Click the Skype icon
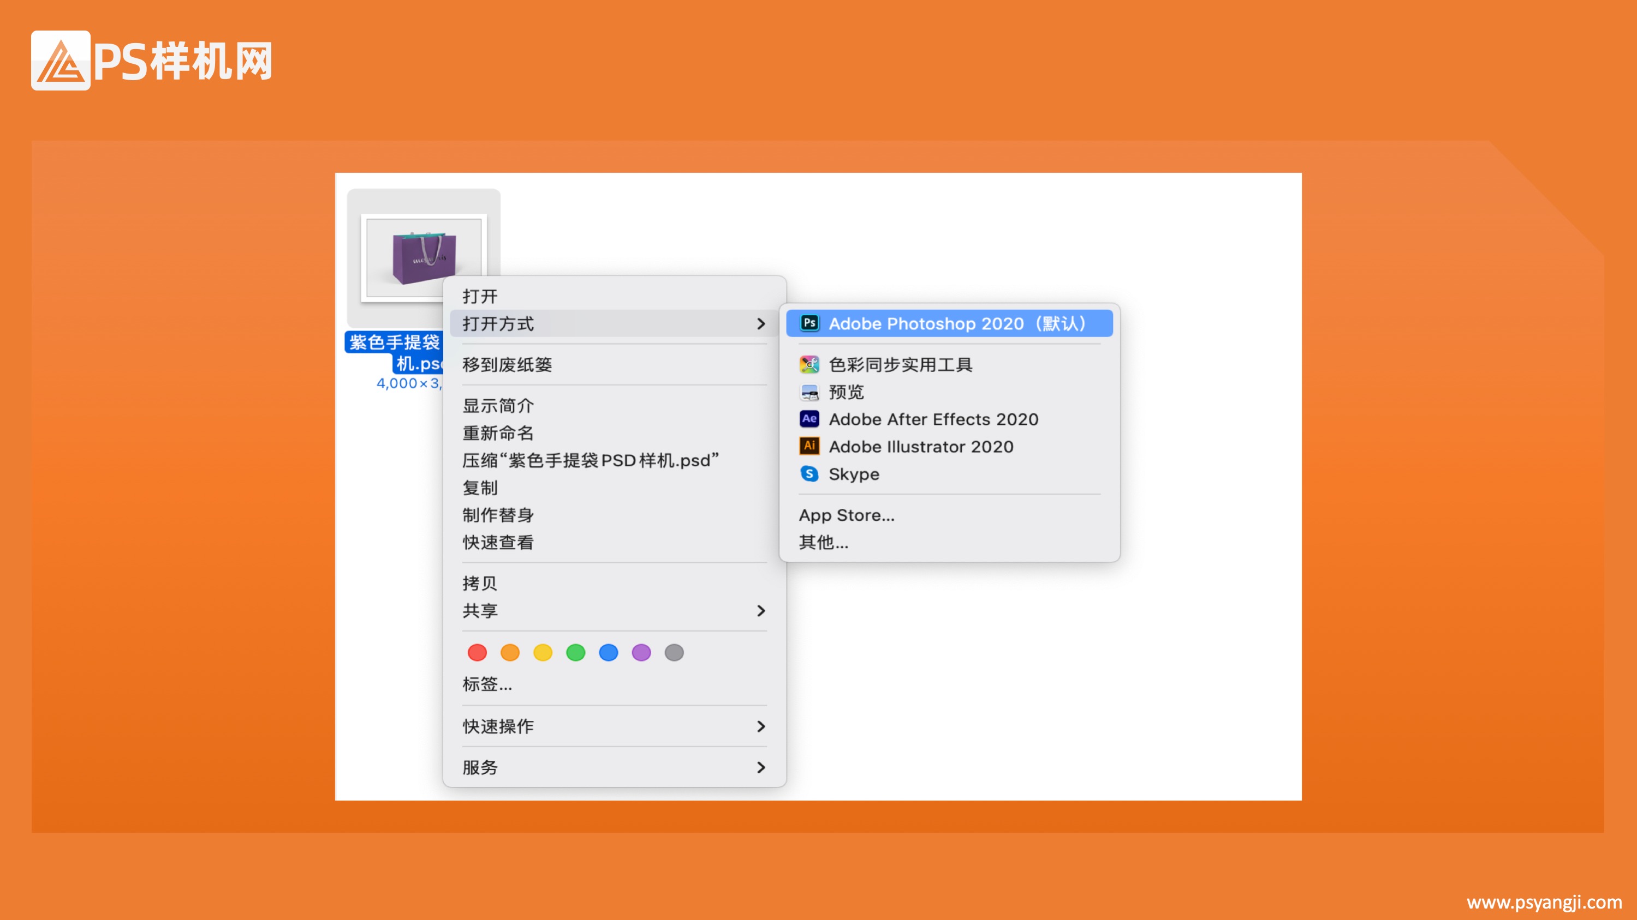The image size is (1637, 920). (x=809, y=474)
